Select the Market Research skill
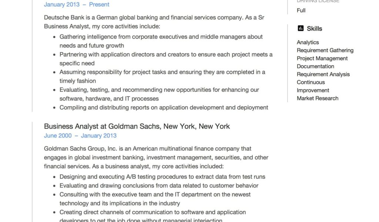This screenshot has height=222, width=379. click(318, 98)
